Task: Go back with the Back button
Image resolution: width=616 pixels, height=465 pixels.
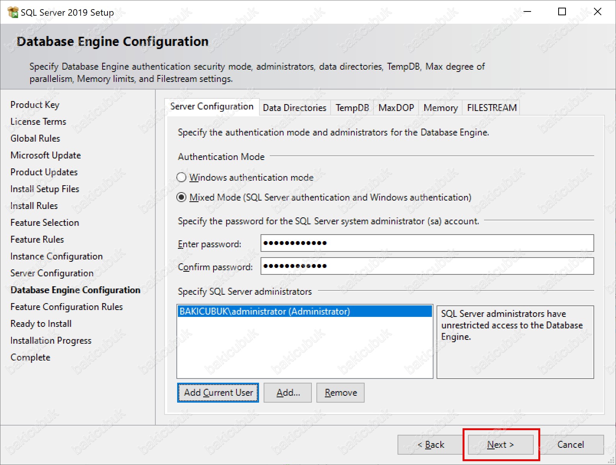Action: tap(430, 445)
